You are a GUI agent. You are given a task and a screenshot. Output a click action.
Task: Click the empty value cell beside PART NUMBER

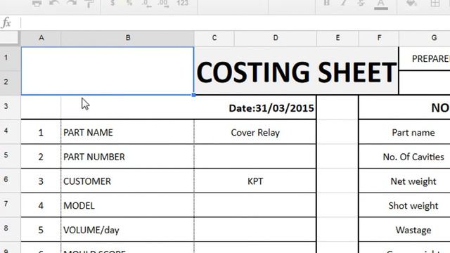click(x=255, y=157)
